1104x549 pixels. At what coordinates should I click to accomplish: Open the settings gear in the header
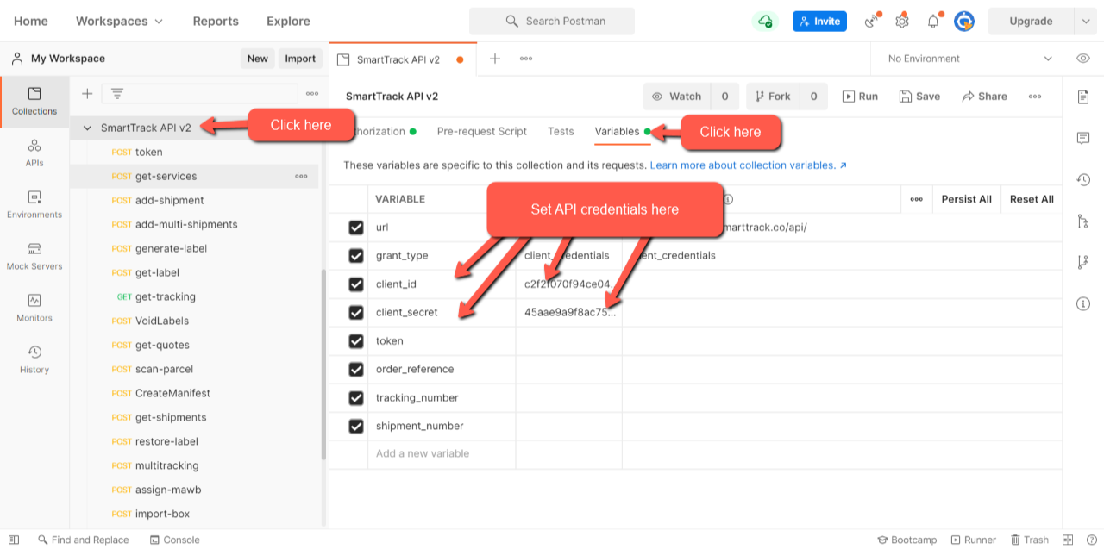click(x=902, y=21)
